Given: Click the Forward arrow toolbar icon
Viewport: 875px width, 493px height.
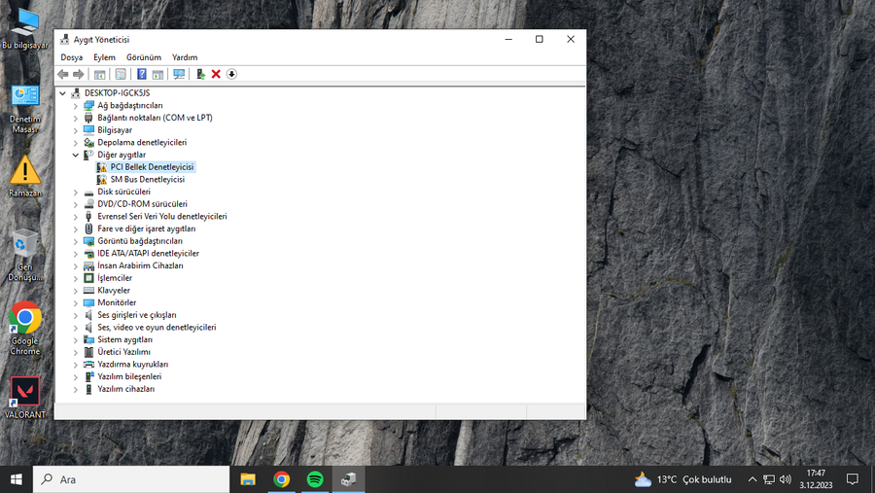Looking at the screenshot, I should pos(79,74).
